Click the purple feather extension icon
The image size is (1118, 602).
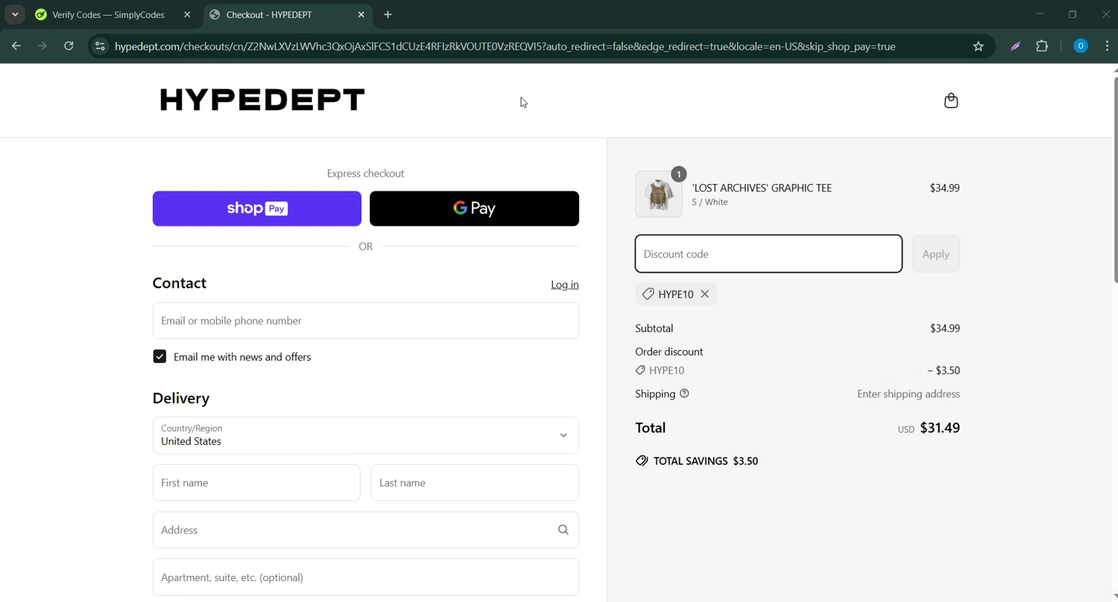click(x=1015, y=46)
